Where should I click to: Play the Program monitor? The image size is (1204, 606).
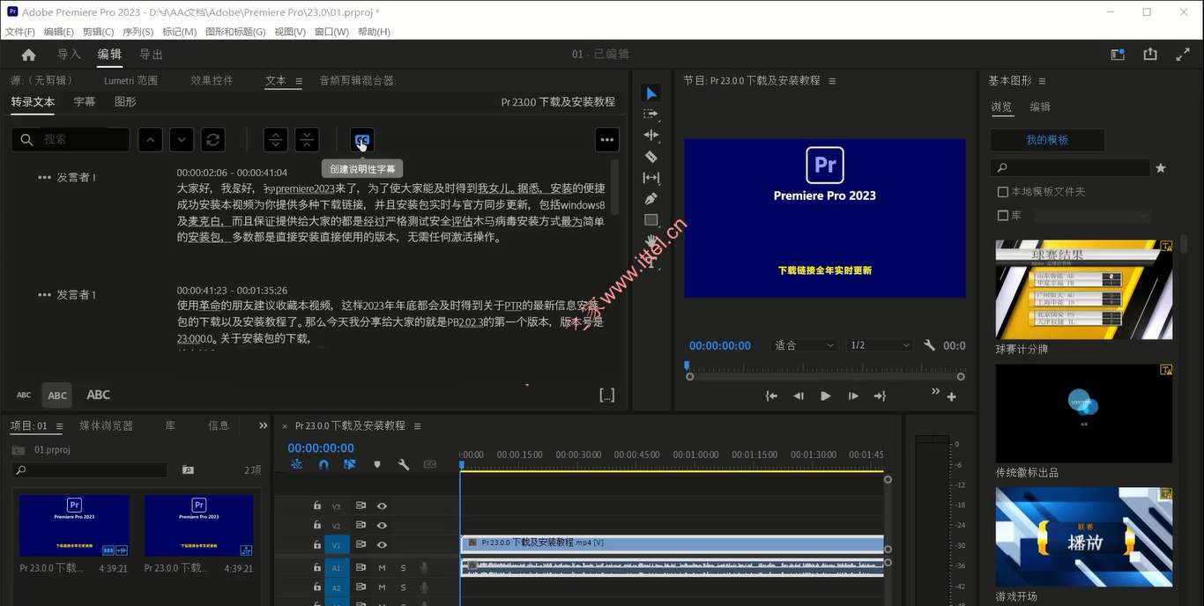click(x=825, y=396)
